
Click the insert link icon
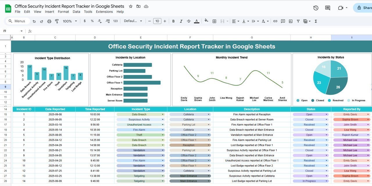coord(275,21)
